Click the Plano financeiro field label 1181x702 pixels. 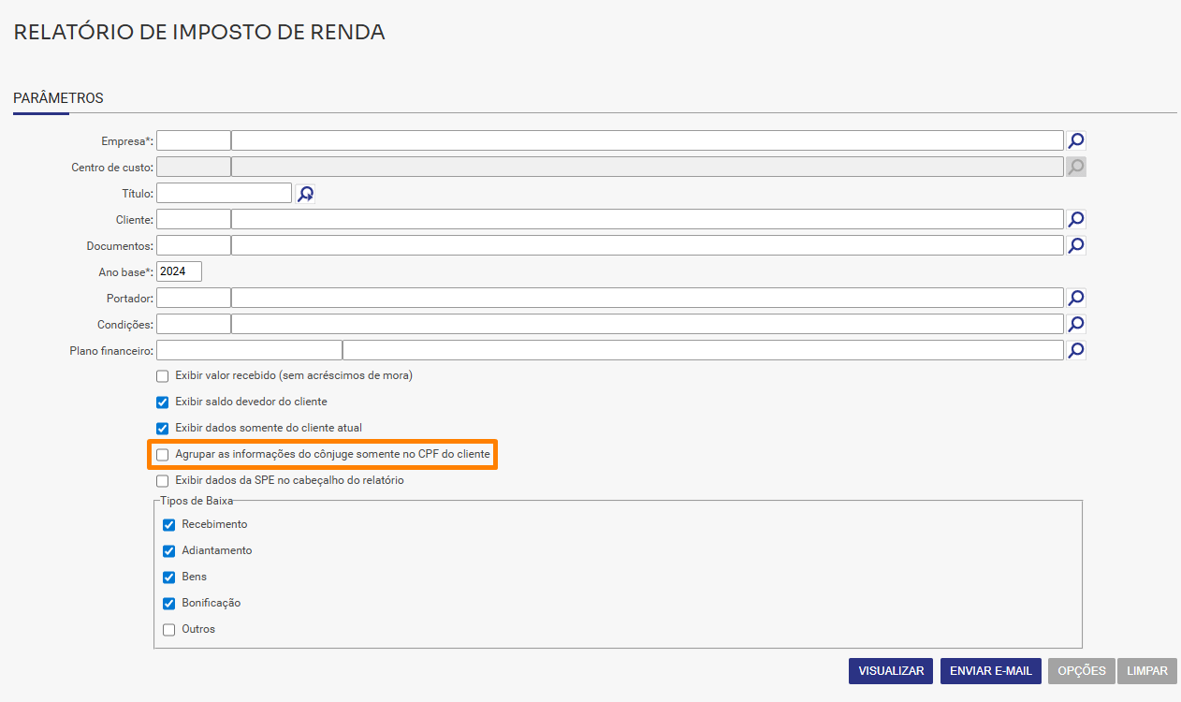coord(111,351)
